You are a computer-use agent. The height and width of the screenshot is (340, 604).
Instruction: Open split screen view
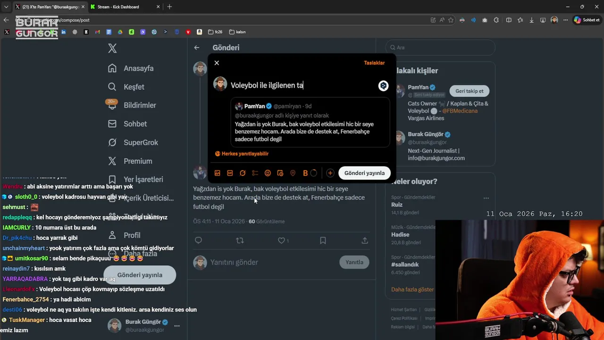[509, 20]
